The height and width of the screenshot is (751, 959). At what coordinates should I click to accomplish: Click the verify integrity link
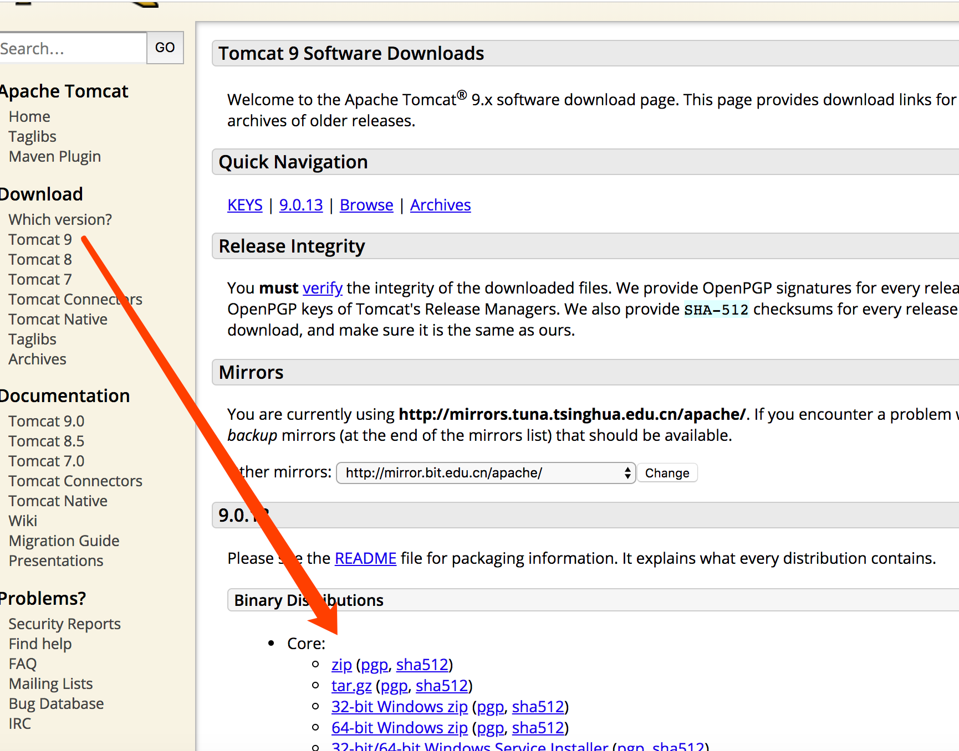click(x=323, y=289)
